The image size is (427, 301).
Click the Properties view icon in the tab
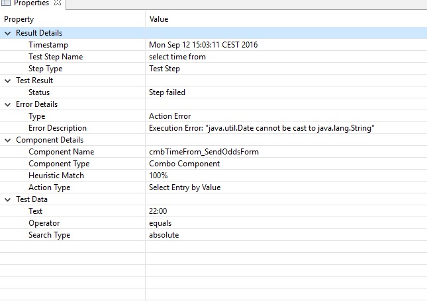(6, 3)
